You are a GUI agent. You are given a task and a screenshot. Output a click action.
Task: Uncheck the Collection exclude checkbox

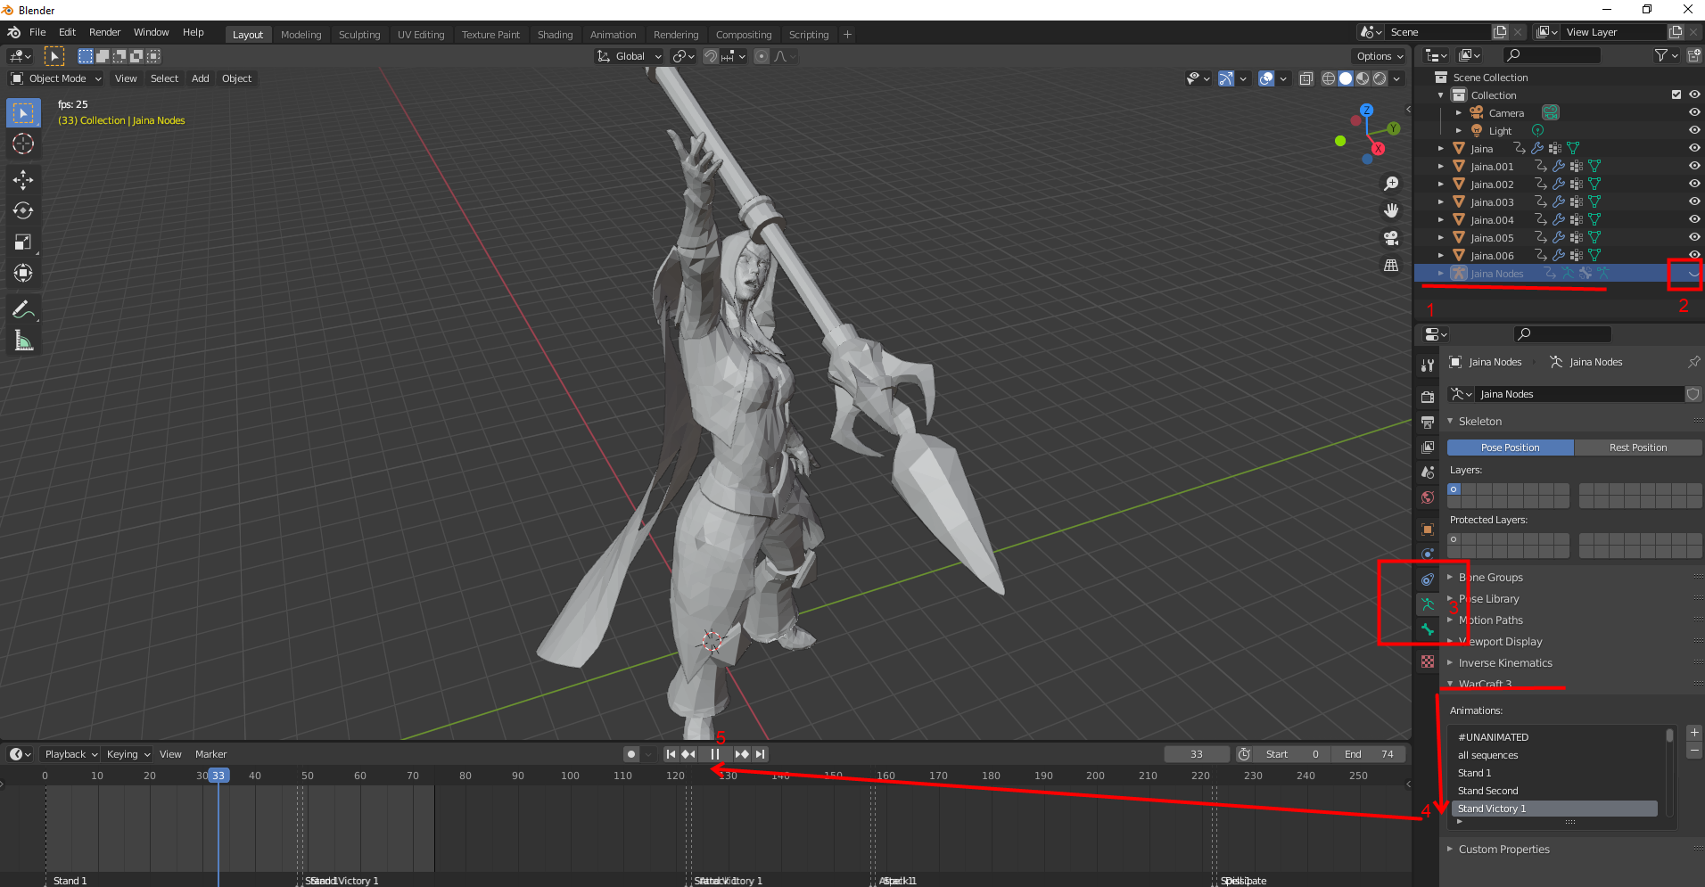(1676, 95)
